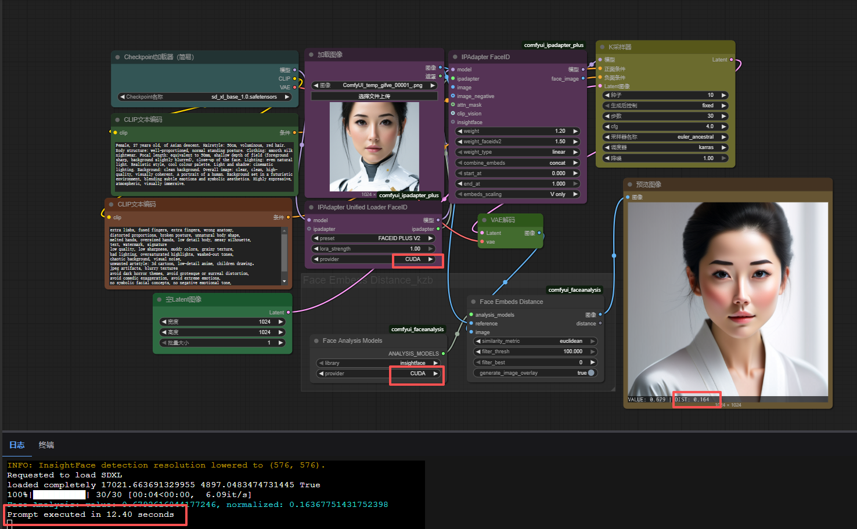Collapse the K采样器 sampler node
Screen dimensions: 857x529
(602, 47)
